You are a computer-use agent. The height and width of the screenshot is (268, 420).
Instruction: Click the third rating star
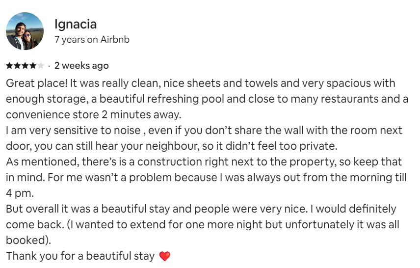tap(25, 66)
